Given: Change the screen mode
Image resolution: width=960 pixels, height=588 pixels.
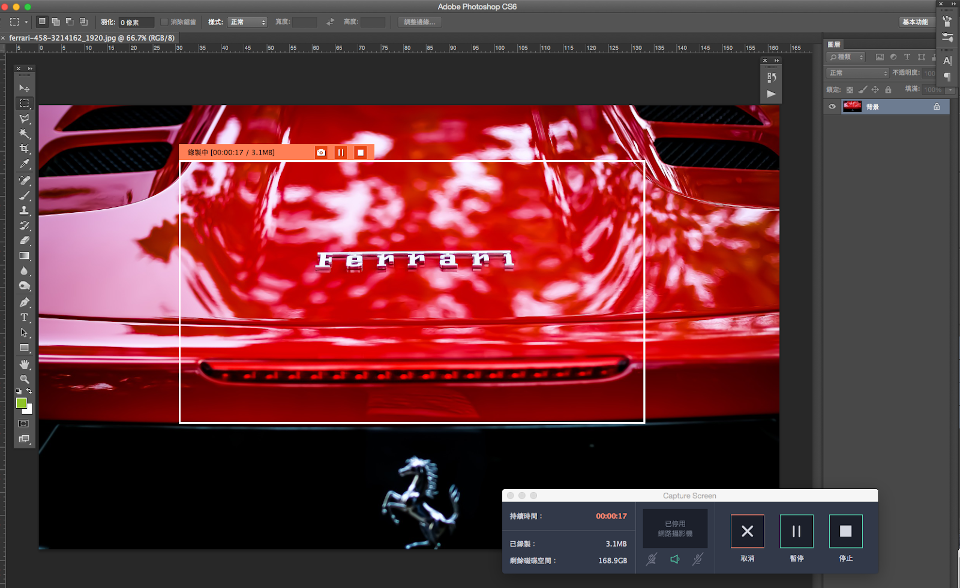Looking at the screenshot, I should [x=23, y=439].
